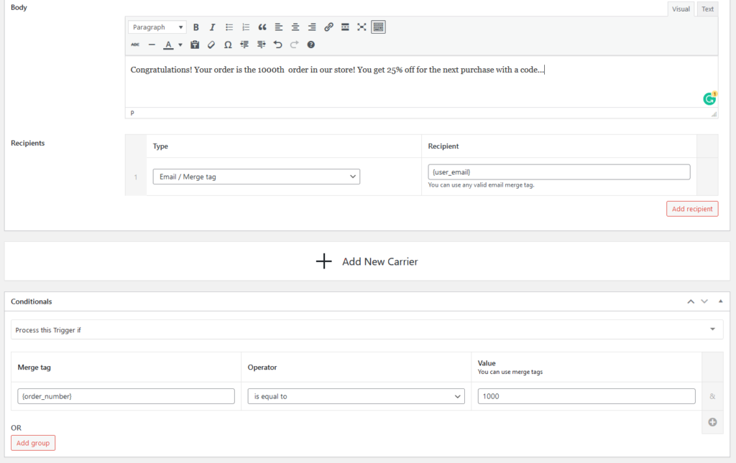
Task: Open the text color picker arrow
Action: [x=180, y=45]
